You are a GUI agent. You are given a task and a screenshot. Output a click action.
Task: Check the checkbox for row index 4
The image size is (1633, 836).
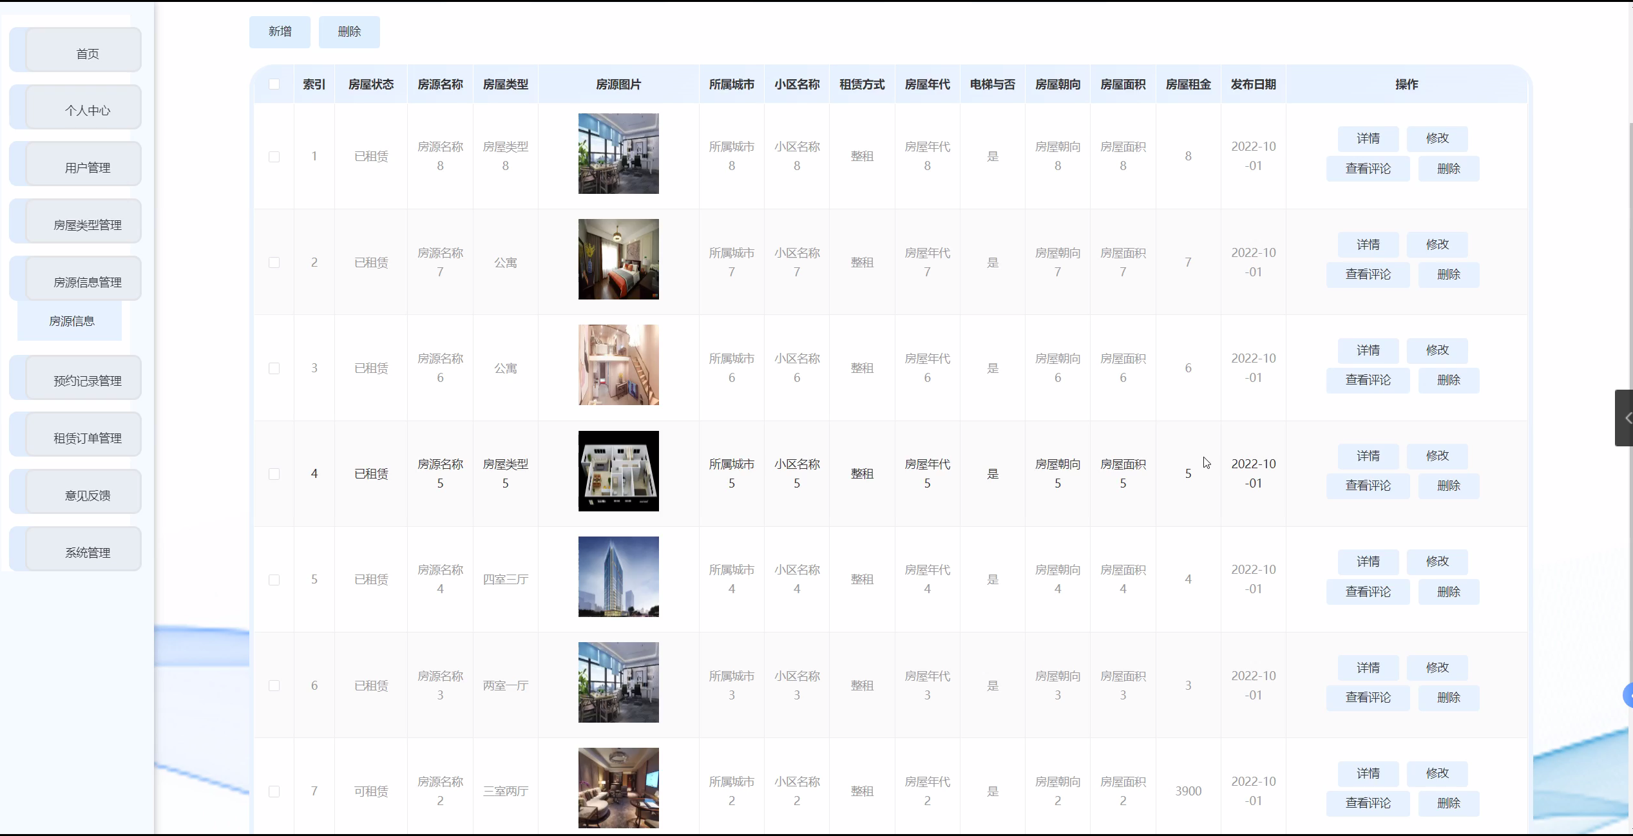tap(274, 473)
